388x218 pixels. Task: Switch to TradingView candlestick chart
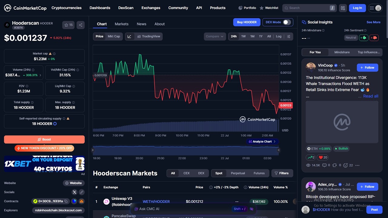149,36
